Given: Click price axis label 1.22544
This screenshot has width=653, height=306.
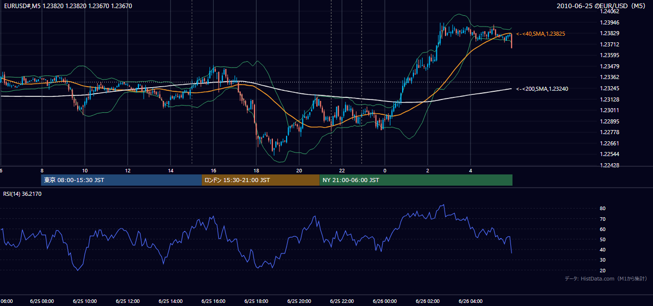Looking at the screenshot, I should [610, 154].
